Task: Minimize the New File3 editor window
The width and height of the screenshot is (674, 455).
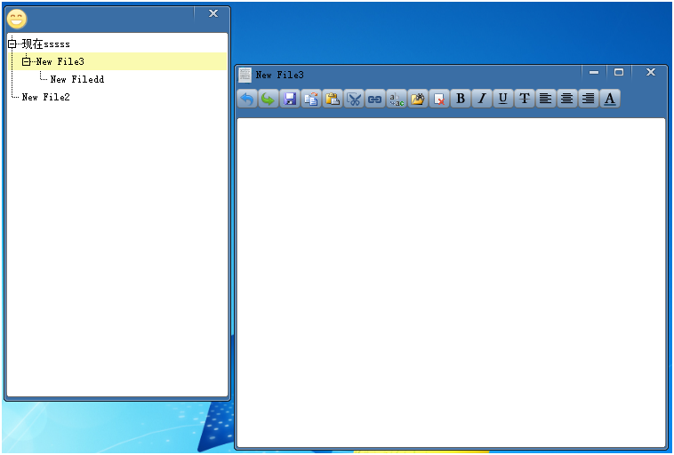Action: click(594, 73)
